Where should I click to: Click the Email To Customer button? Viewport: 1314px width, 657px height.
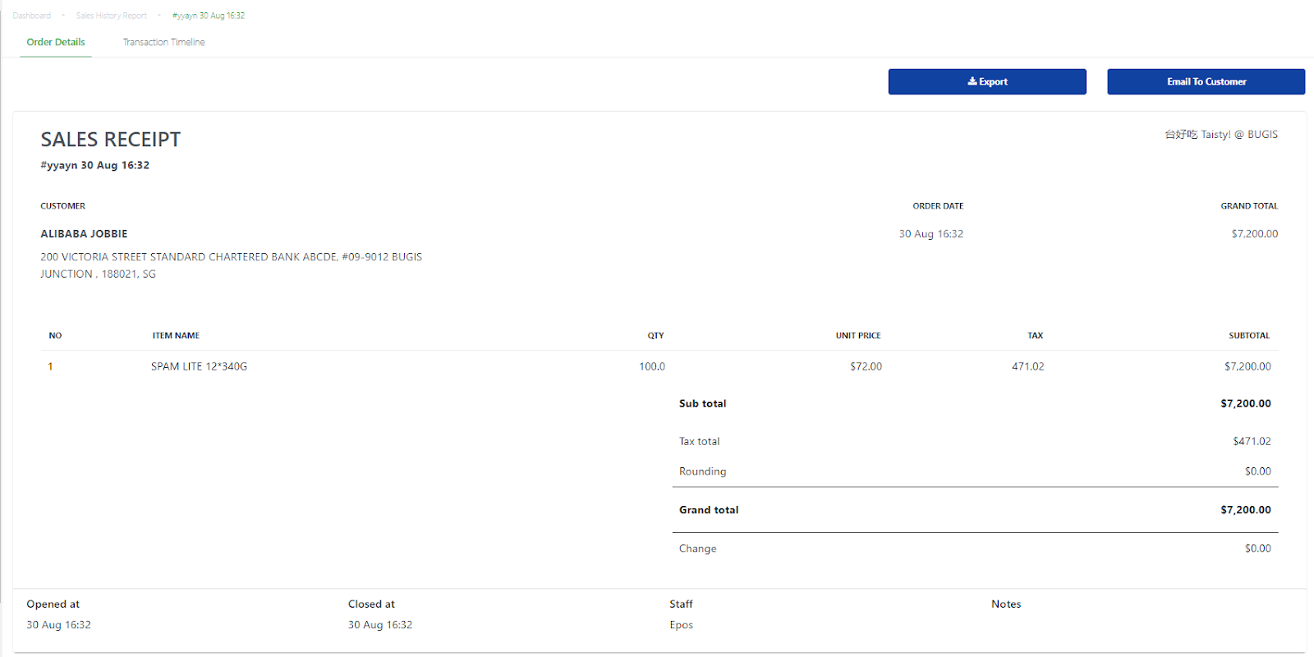pos(1206,81)
